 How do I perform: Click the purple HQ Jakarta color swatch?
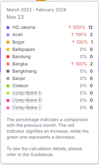click(8, 27)
